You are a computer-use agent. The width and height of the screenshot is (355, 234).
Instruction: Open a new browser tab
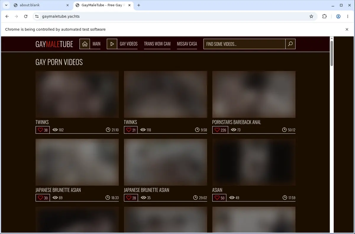[x=139, y=5]
